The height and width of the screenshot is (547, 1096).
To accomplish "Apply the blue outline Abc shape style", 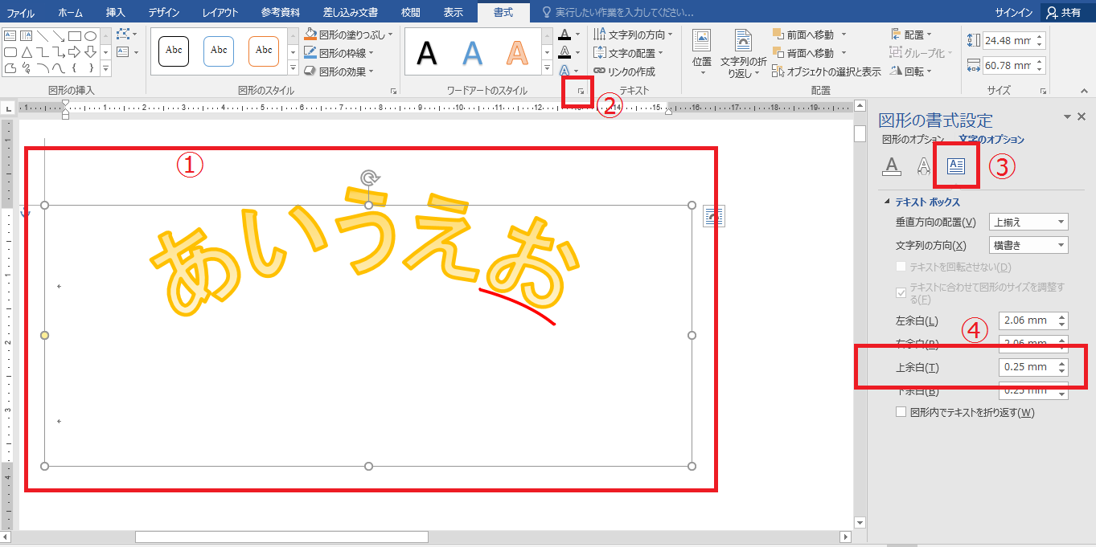I will tap(219, 51).
